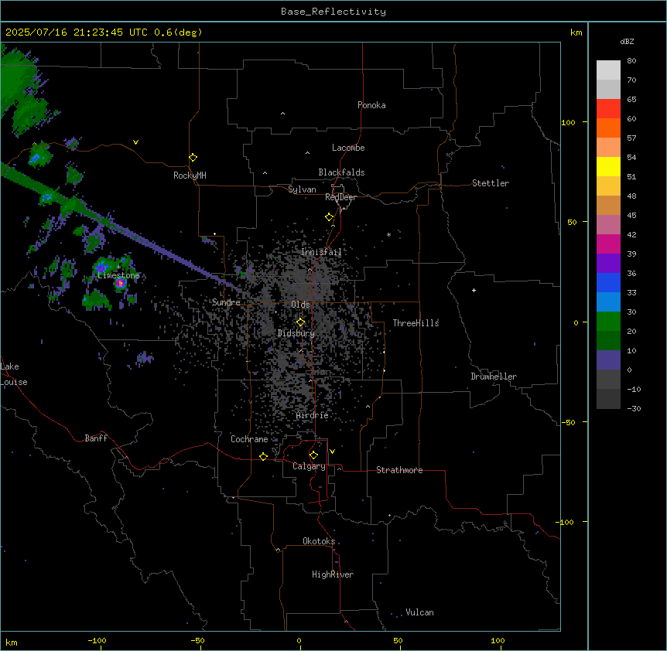Screen dimensions: 667x651
Task: Click the white caret marker west of Lacombe
Action: pyautogui.click(x=307, y=153)
